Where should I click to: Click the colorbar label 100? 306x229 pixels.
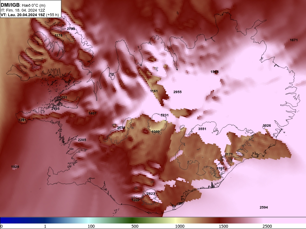[91, 226]
